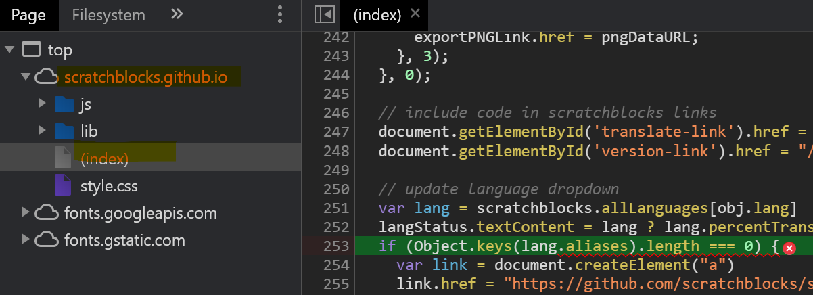Expand the lib folder arrow
This screenshot has width=813, height=295.
42,131
